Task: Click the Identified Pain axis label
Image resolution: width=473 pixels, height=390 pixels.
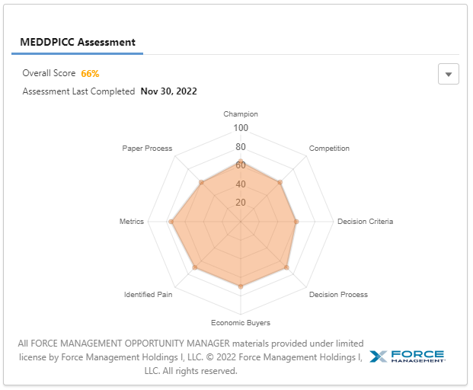Action: pyautogui.click(x=148, y=295)
